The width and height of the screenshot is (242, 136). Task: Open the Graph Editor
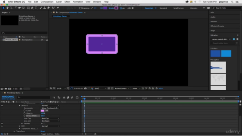pyautogui.click(x=77, y=97)
